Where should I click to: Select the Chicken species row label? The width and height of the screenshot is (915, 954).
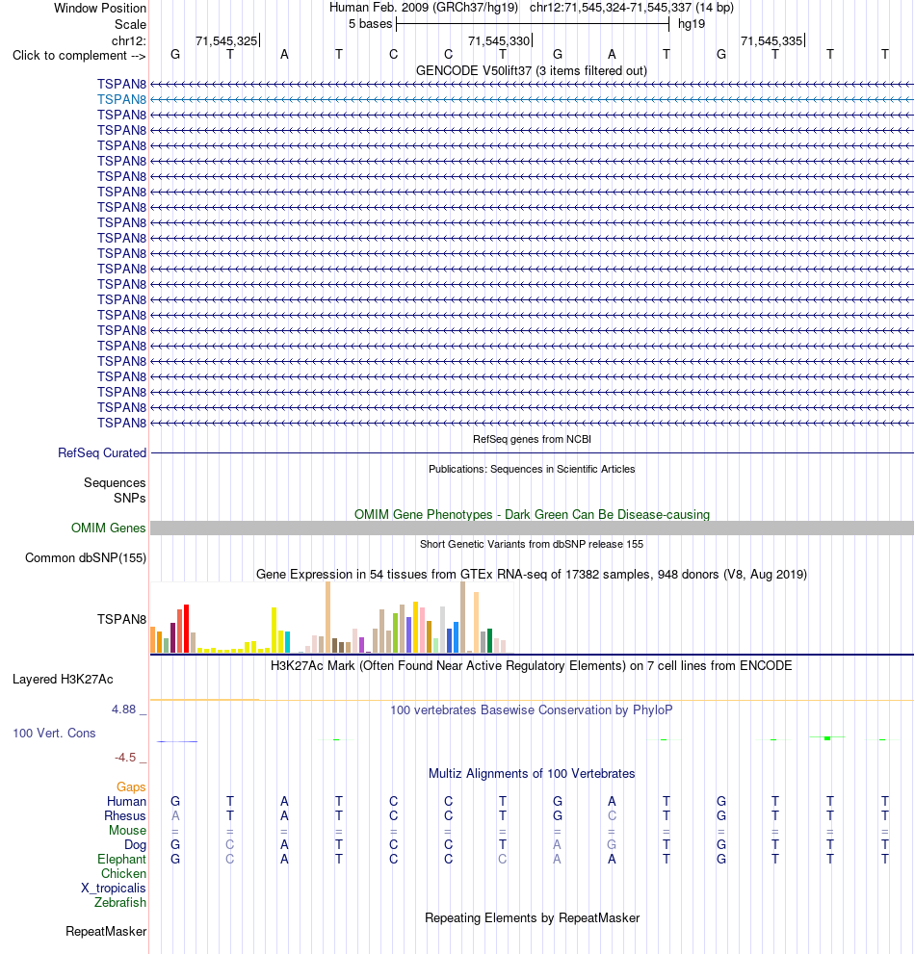coord(123,874)
